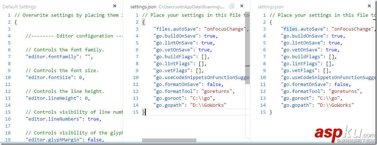Click "go.lintOnSave" in the middle pane
Viewport: 377px width, 145px height.
pos(174,43)
